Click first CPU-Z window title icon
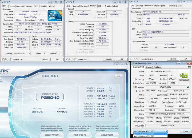 pos(2,2)
